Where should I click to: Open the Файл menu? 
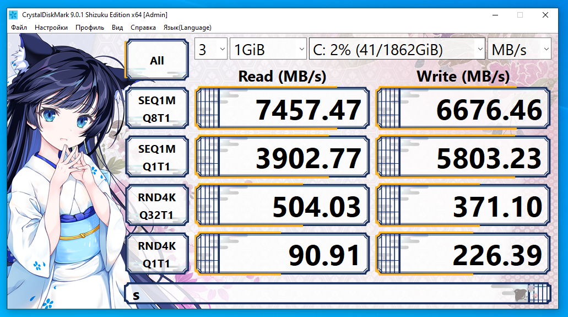point(19,28)
